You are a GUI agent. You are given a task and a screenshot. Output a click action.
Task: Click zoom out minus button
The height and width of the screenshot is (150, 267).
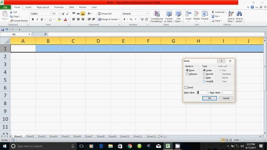click(x=242, y=140)
